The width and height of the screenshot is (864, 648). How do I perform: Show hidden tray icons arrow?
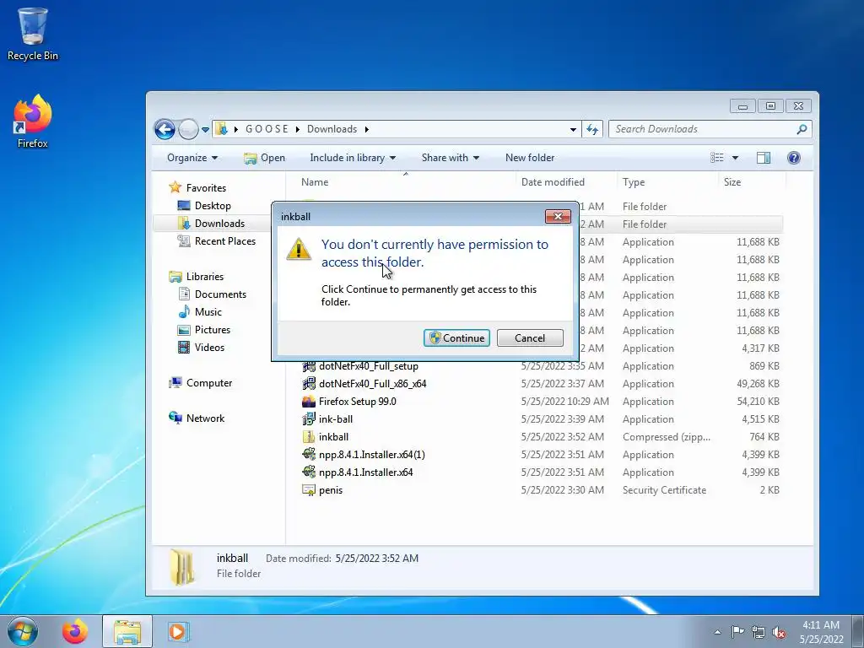717,632
